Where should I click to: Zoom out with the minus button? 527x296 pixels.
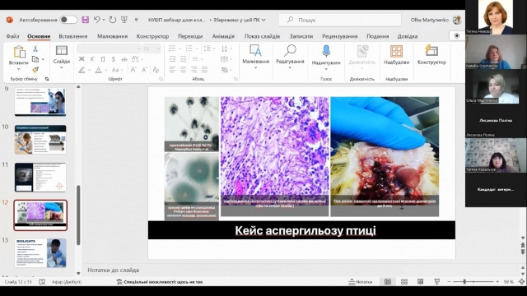(x=449, y=282)
